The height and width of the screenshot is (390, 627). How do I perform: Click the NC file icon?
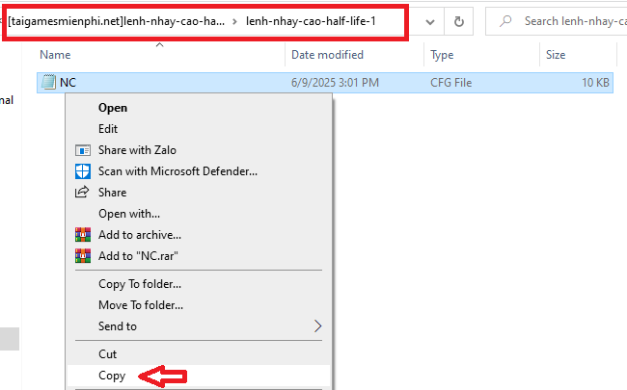tap(48, 84)
